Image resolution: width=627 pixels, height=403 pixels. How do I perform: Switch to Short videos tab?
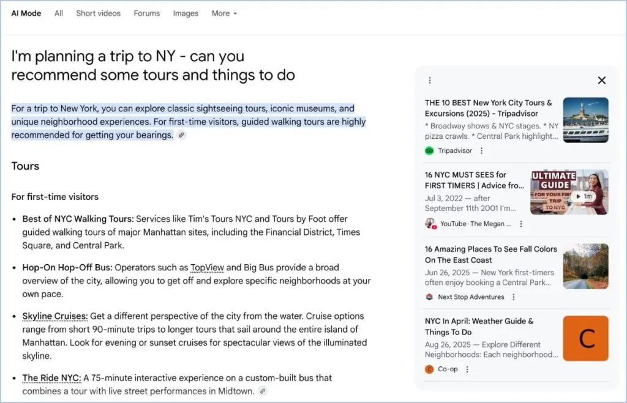[99, 13]
